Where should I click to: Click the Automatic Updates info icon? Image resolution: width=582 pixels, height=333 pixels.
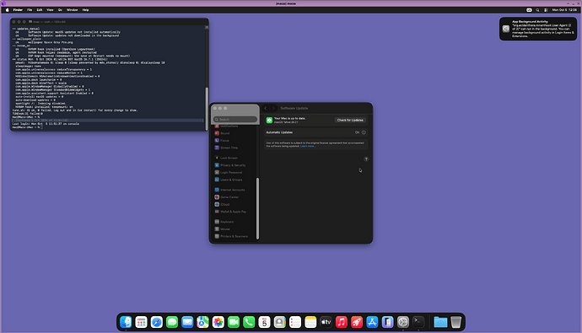pos(364,132)
